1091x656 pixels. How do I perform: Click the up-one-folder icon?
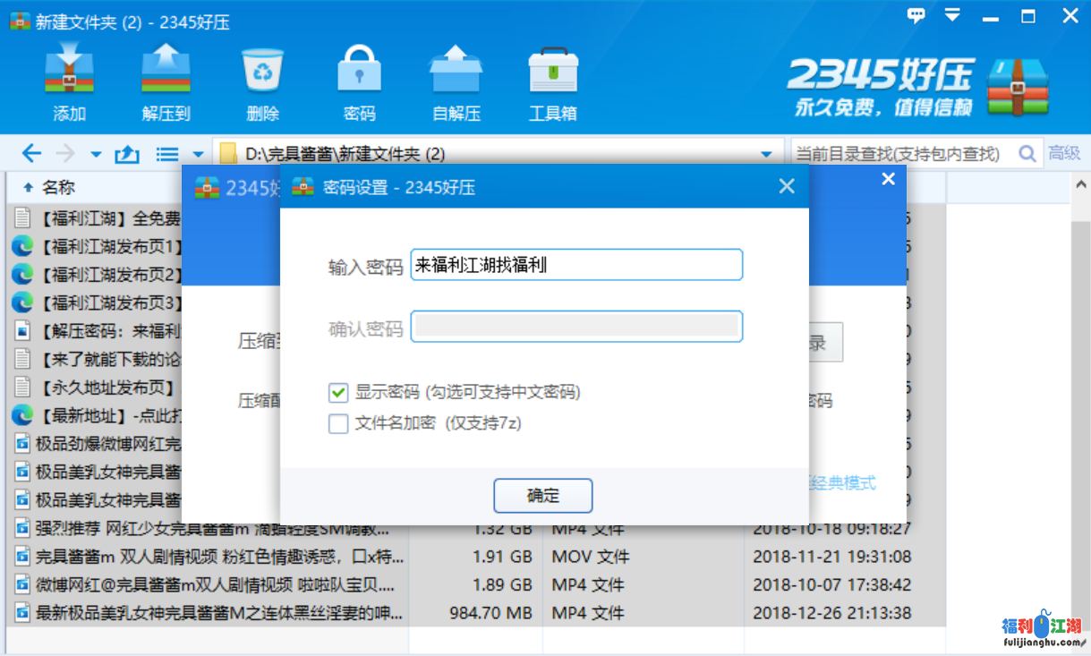click(x=127, y=154)
